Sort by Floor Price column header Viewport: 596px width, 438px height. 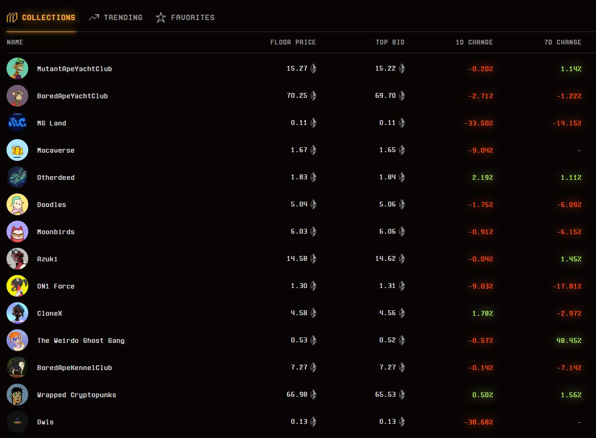tap(293, 42)
